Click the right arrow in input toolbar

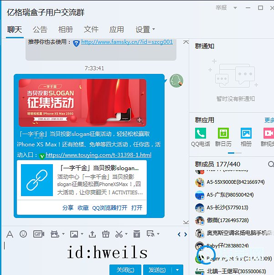(186, 234)
